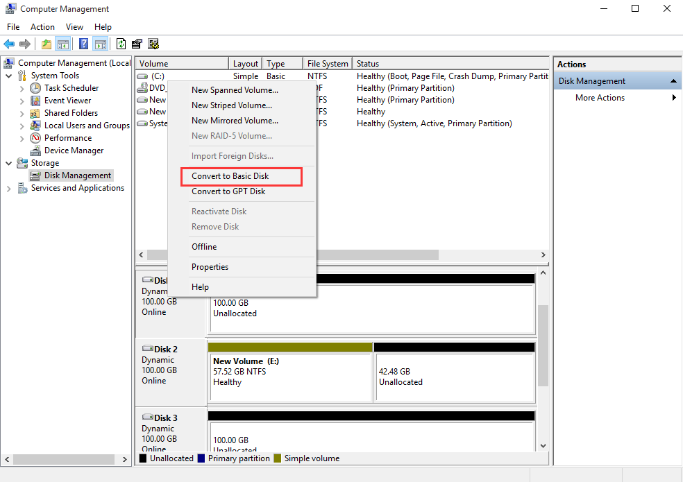Click the Disk 2 drive icon

tap(148, 349)
